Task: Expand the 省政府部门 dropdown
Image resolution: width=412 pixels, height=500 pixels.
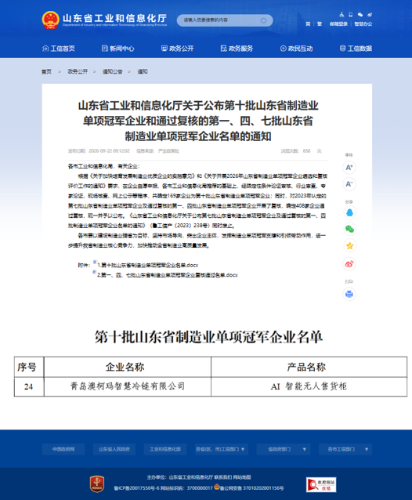Action: [284, 449]
